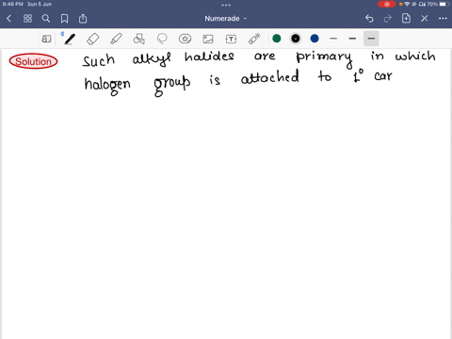Open the thumbnail grid view

27,19
